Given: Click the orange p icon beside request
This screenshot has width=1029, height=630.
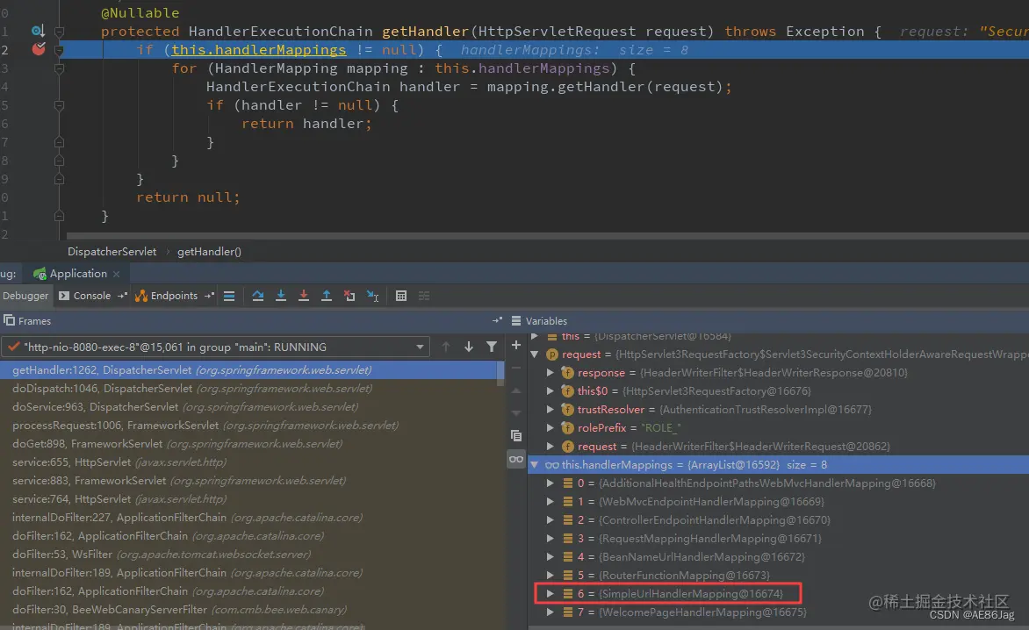Looking at the screenshot, I should click(552, 354).
